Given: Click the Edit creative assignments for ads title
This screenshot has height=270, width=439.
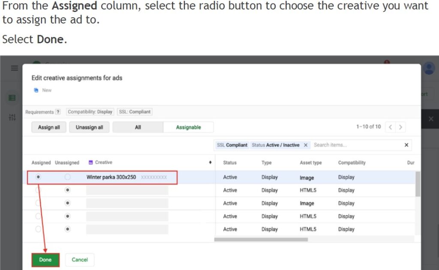Looking at the screenshot, I should tap(77, 78).
